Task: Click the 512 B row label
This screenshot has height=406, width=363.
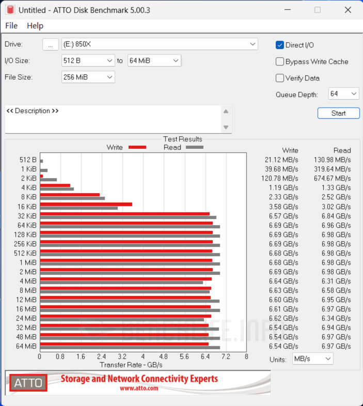Action: coord(28,160)
